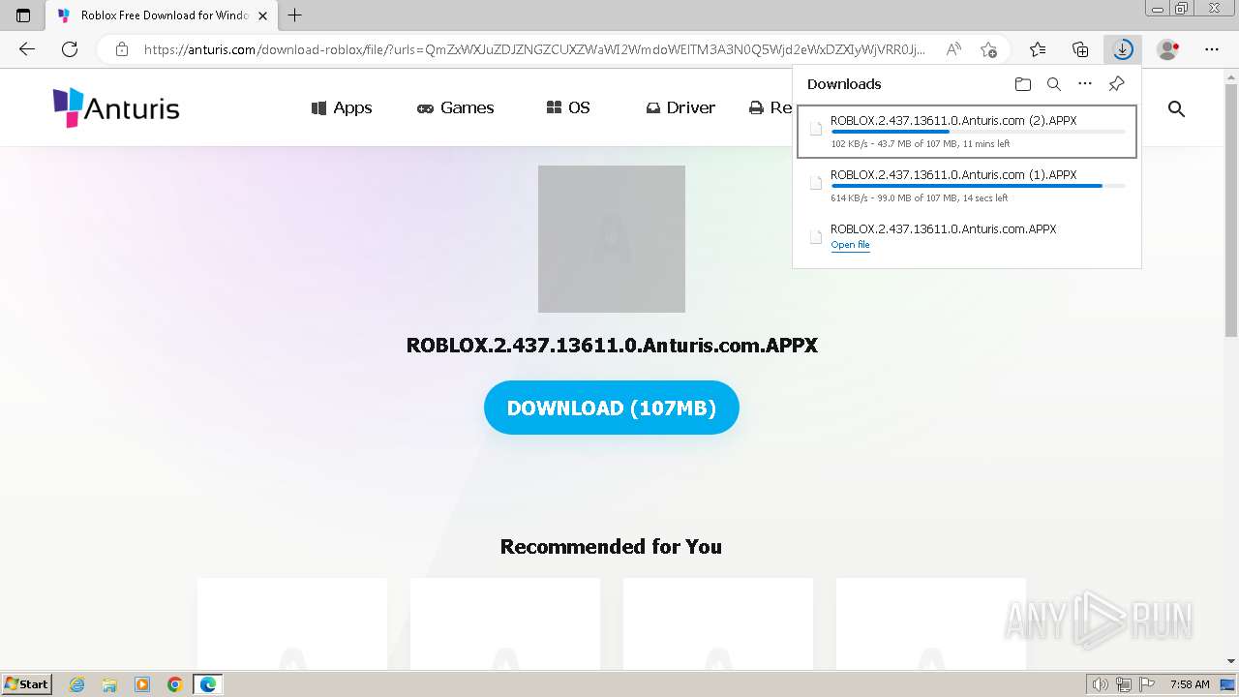The height and width of the screenshot is (697, 1239).
Task: Click the DOWNLOAD (107MB) button
Action: (x=612, y=408)
